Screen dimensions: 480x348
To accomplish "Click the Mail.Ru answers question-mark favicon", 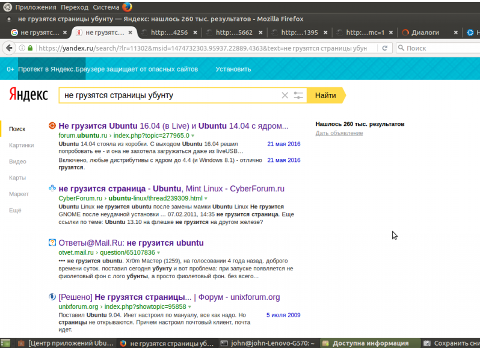I will [x=52, y=242].
